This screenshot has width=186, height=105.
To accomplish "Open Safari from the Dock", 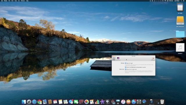I will [34, 102].
